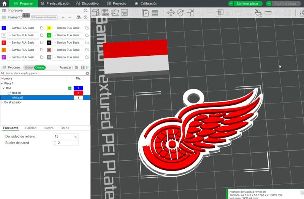Click filament cell 5 of Red.stl row

[78, 93]
